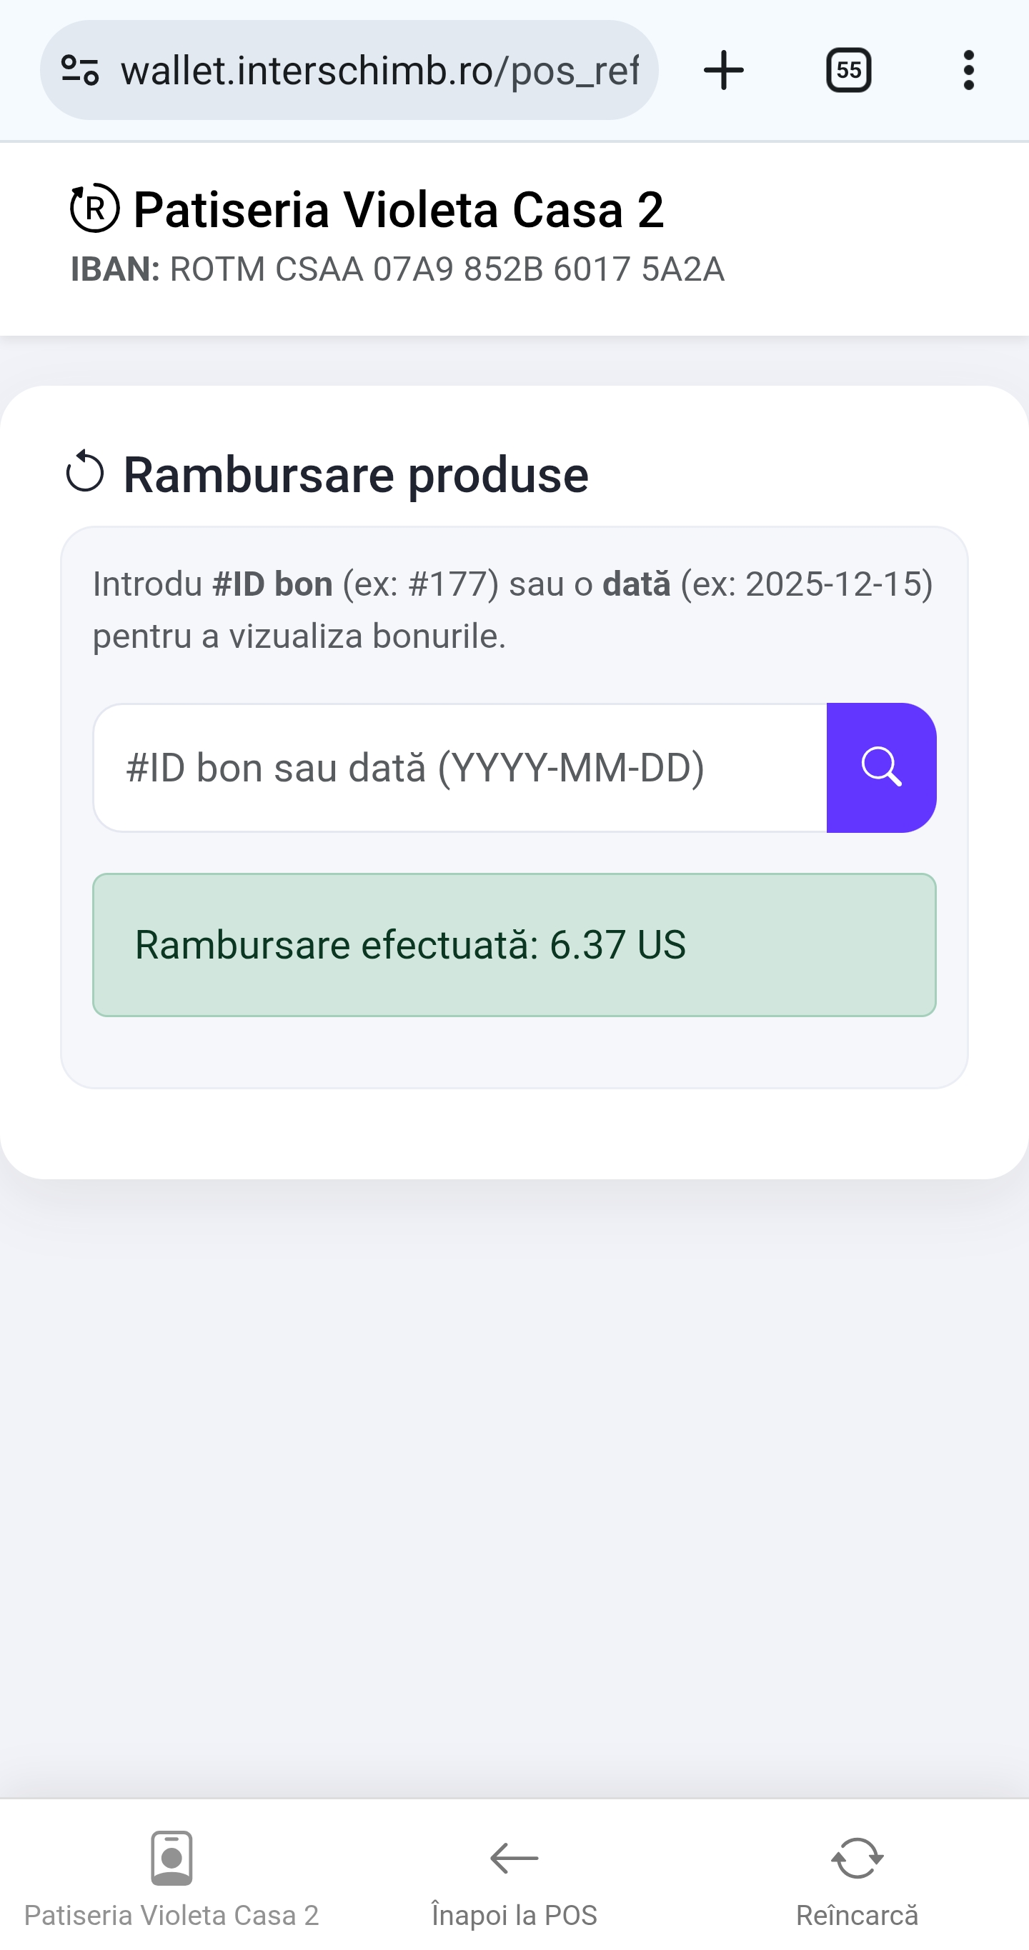Click the circled R refund logo icon
Screen dimensions: 1029x1950
point(94,208)
